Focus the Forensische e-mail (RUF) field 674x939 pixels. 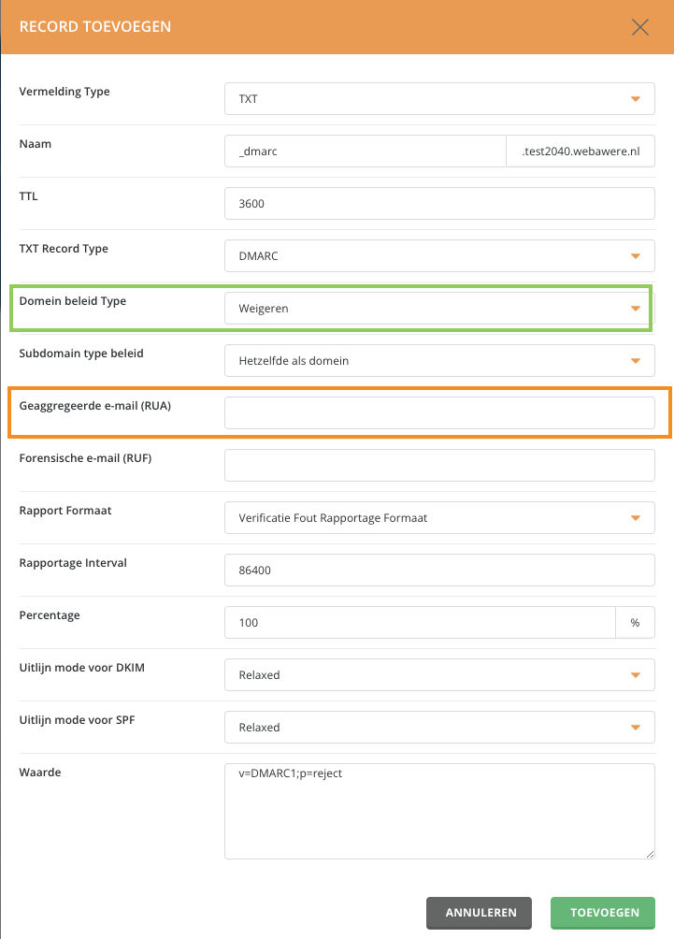[439, 466]
